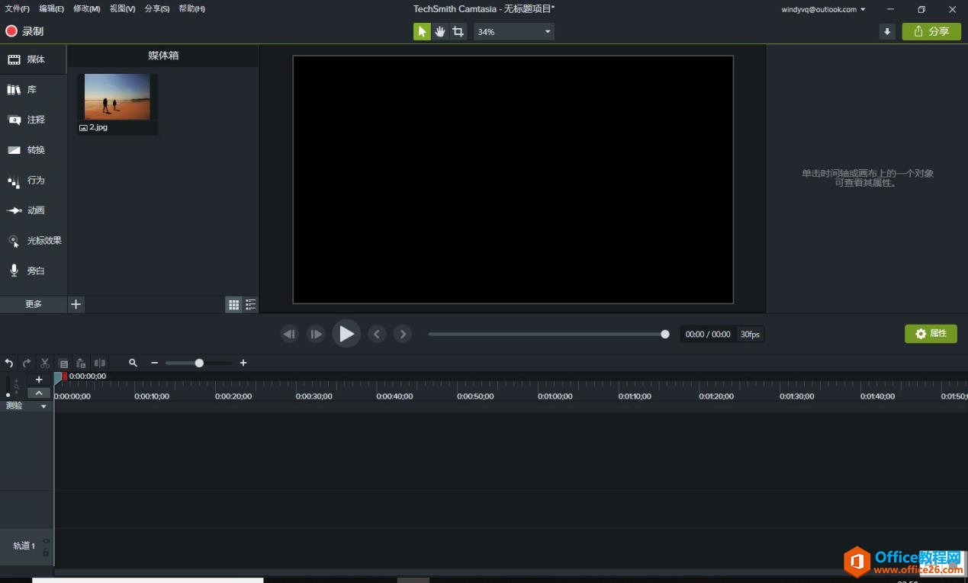Click the download arrow icon beside 分享

coord(886,31)
